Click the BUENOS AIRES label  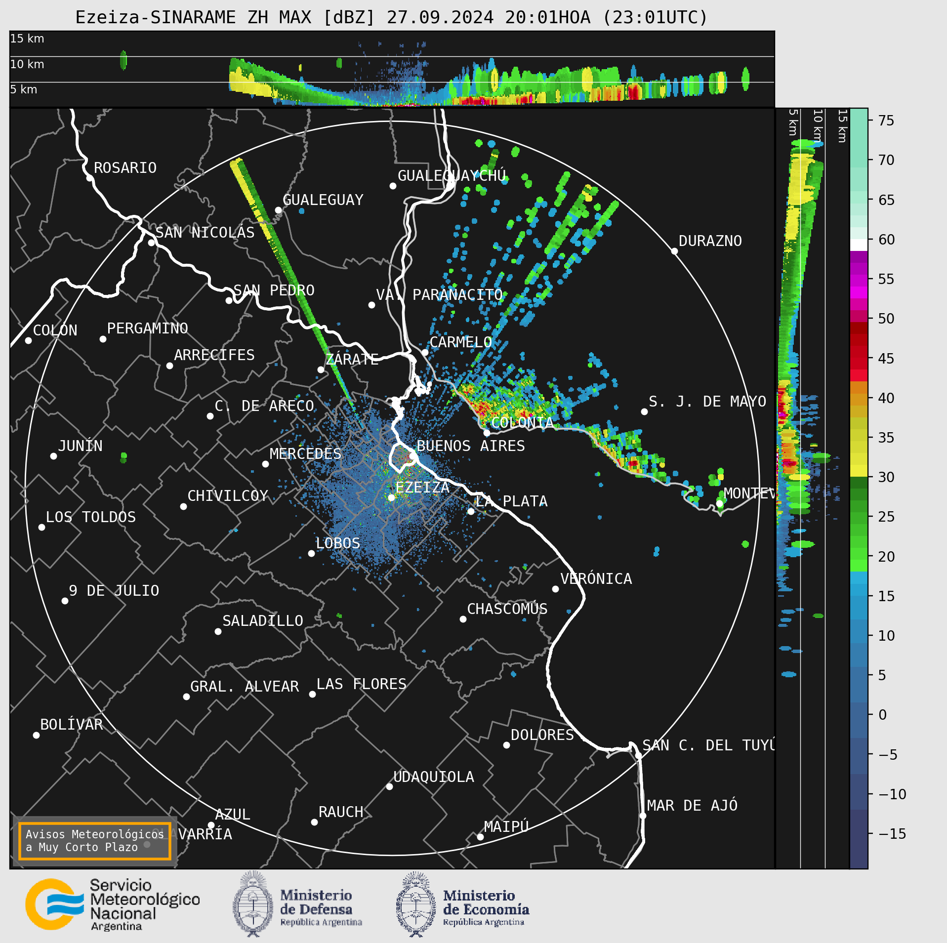click(471, 446)
